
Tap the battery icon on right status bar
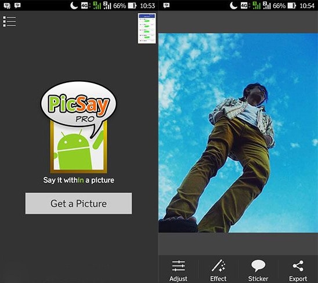pos(292,5)
